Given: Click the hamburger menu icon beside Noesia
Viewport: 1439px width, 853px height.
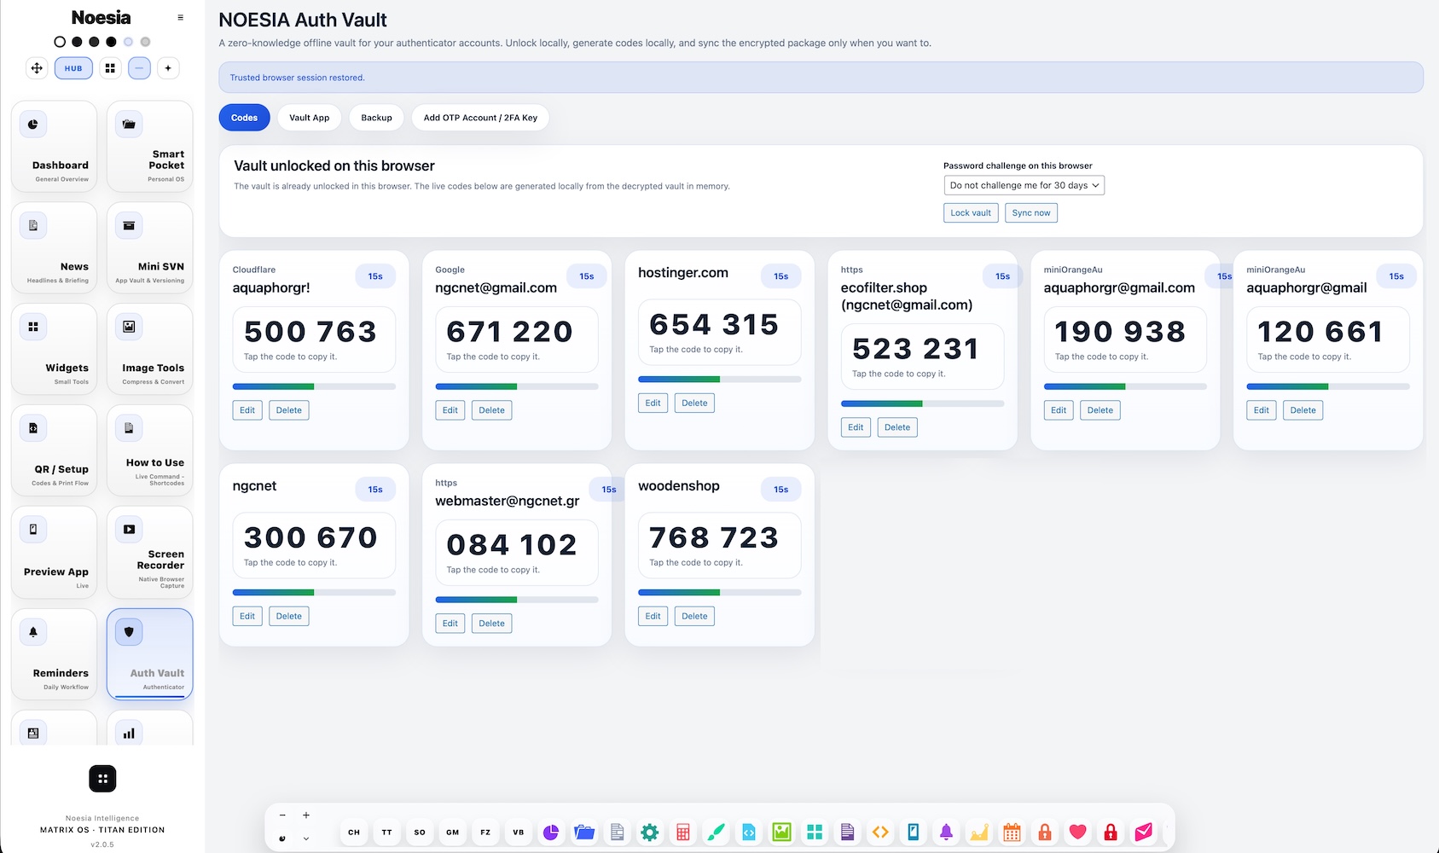Looking at the screenshot, I should (180, 17).
